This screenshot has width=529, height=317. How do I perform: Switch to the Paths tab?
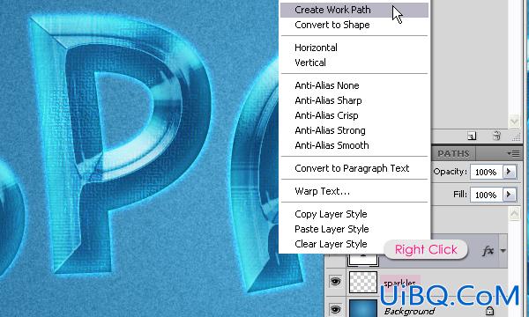point(453,153)
